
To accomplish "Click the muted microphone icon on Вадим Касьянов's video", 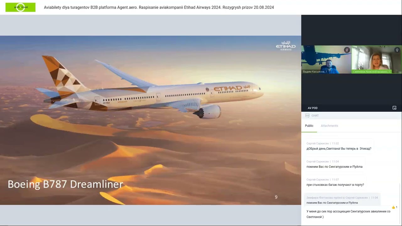I will pyautogui.click(x=347, y=50).
